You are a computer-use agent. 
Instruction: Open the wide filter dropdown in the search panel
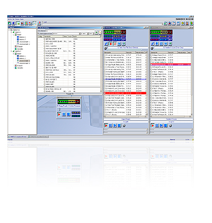point(66,33)
